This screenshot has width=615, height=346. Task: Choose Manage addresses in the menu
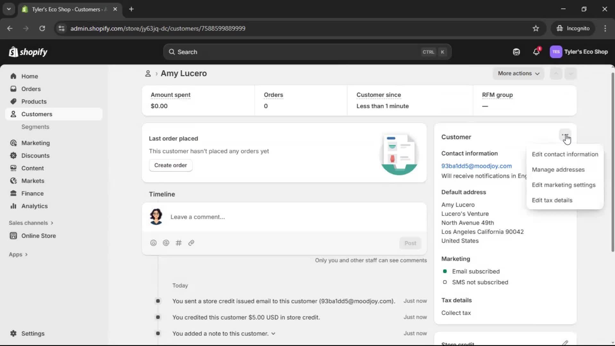pos(558,169)
